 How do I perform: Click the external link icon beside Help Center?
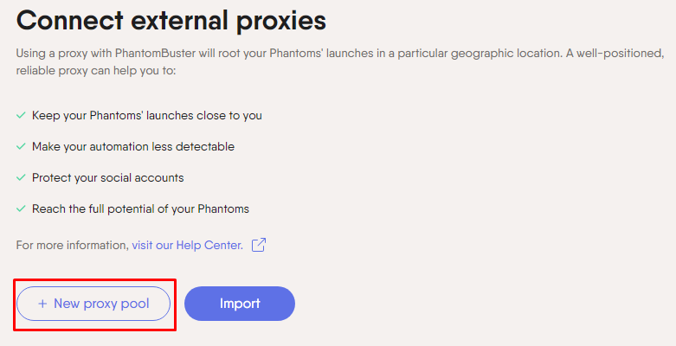pos(259,245)
